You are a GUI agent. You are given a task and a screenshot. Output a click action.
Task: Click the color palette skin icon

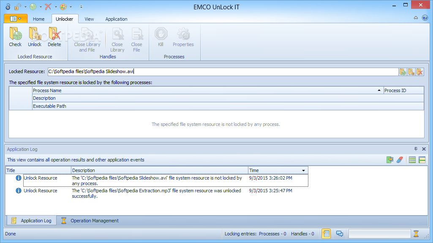click(x=63, y=7)
